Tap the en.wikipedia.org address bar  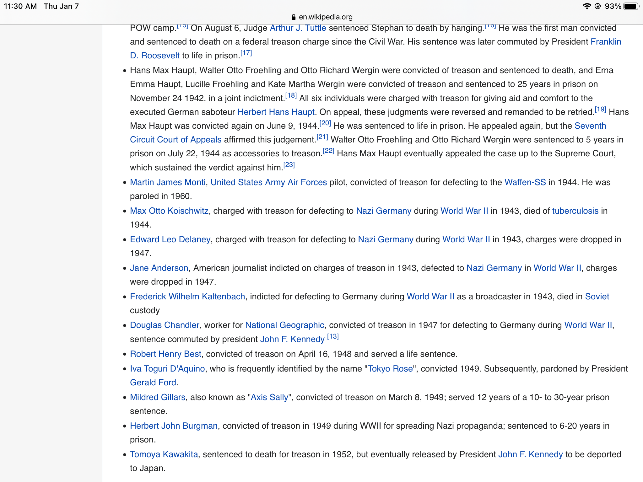click(325, 17)
